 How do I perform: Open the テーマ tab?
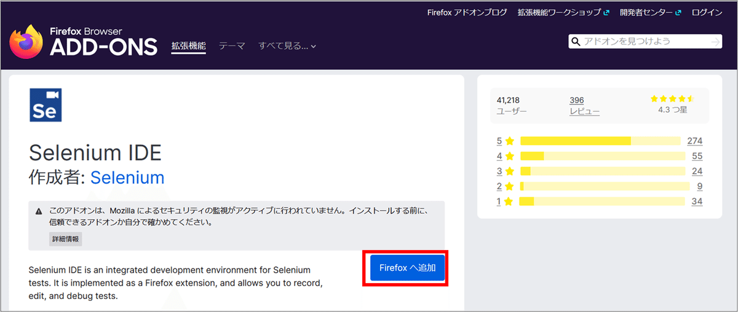coord(232,46)
